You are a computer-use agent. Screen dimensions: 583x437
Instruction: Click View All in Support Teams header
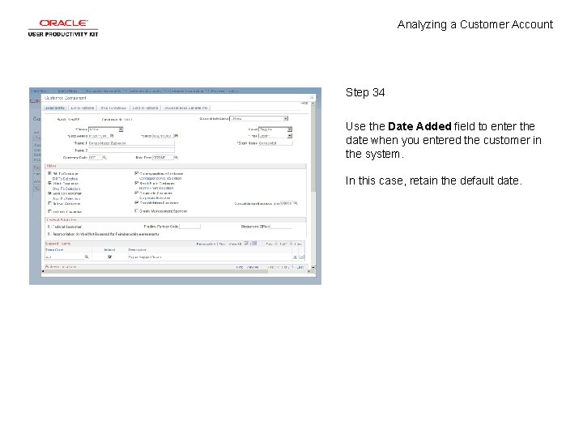tap(235, 244)
